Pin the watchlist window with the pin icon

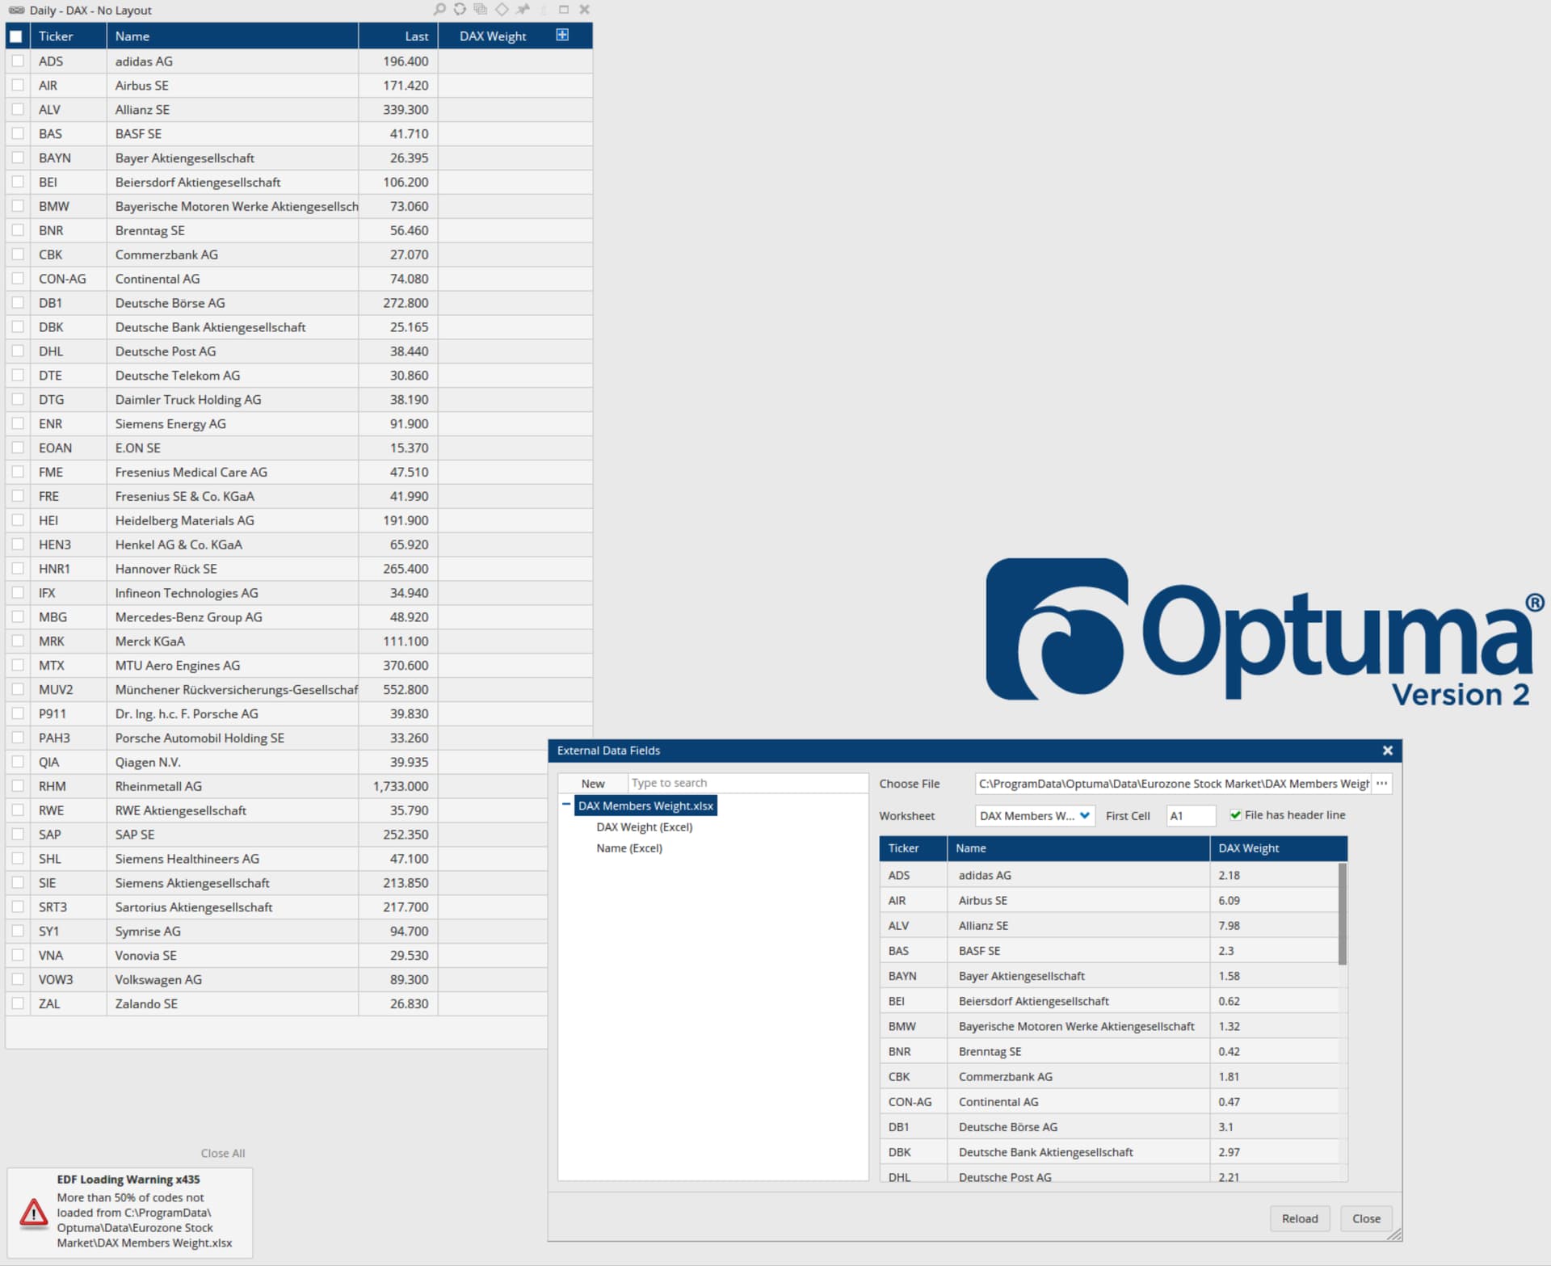(523, 10)
